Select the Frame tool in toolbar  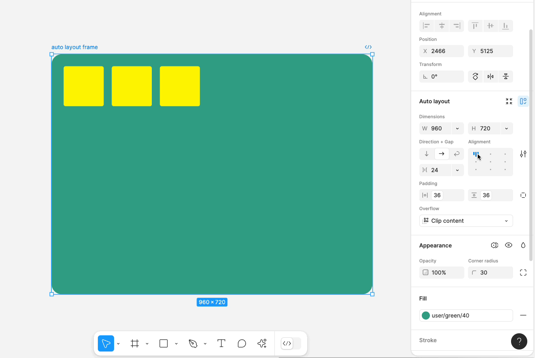point(135,343)
